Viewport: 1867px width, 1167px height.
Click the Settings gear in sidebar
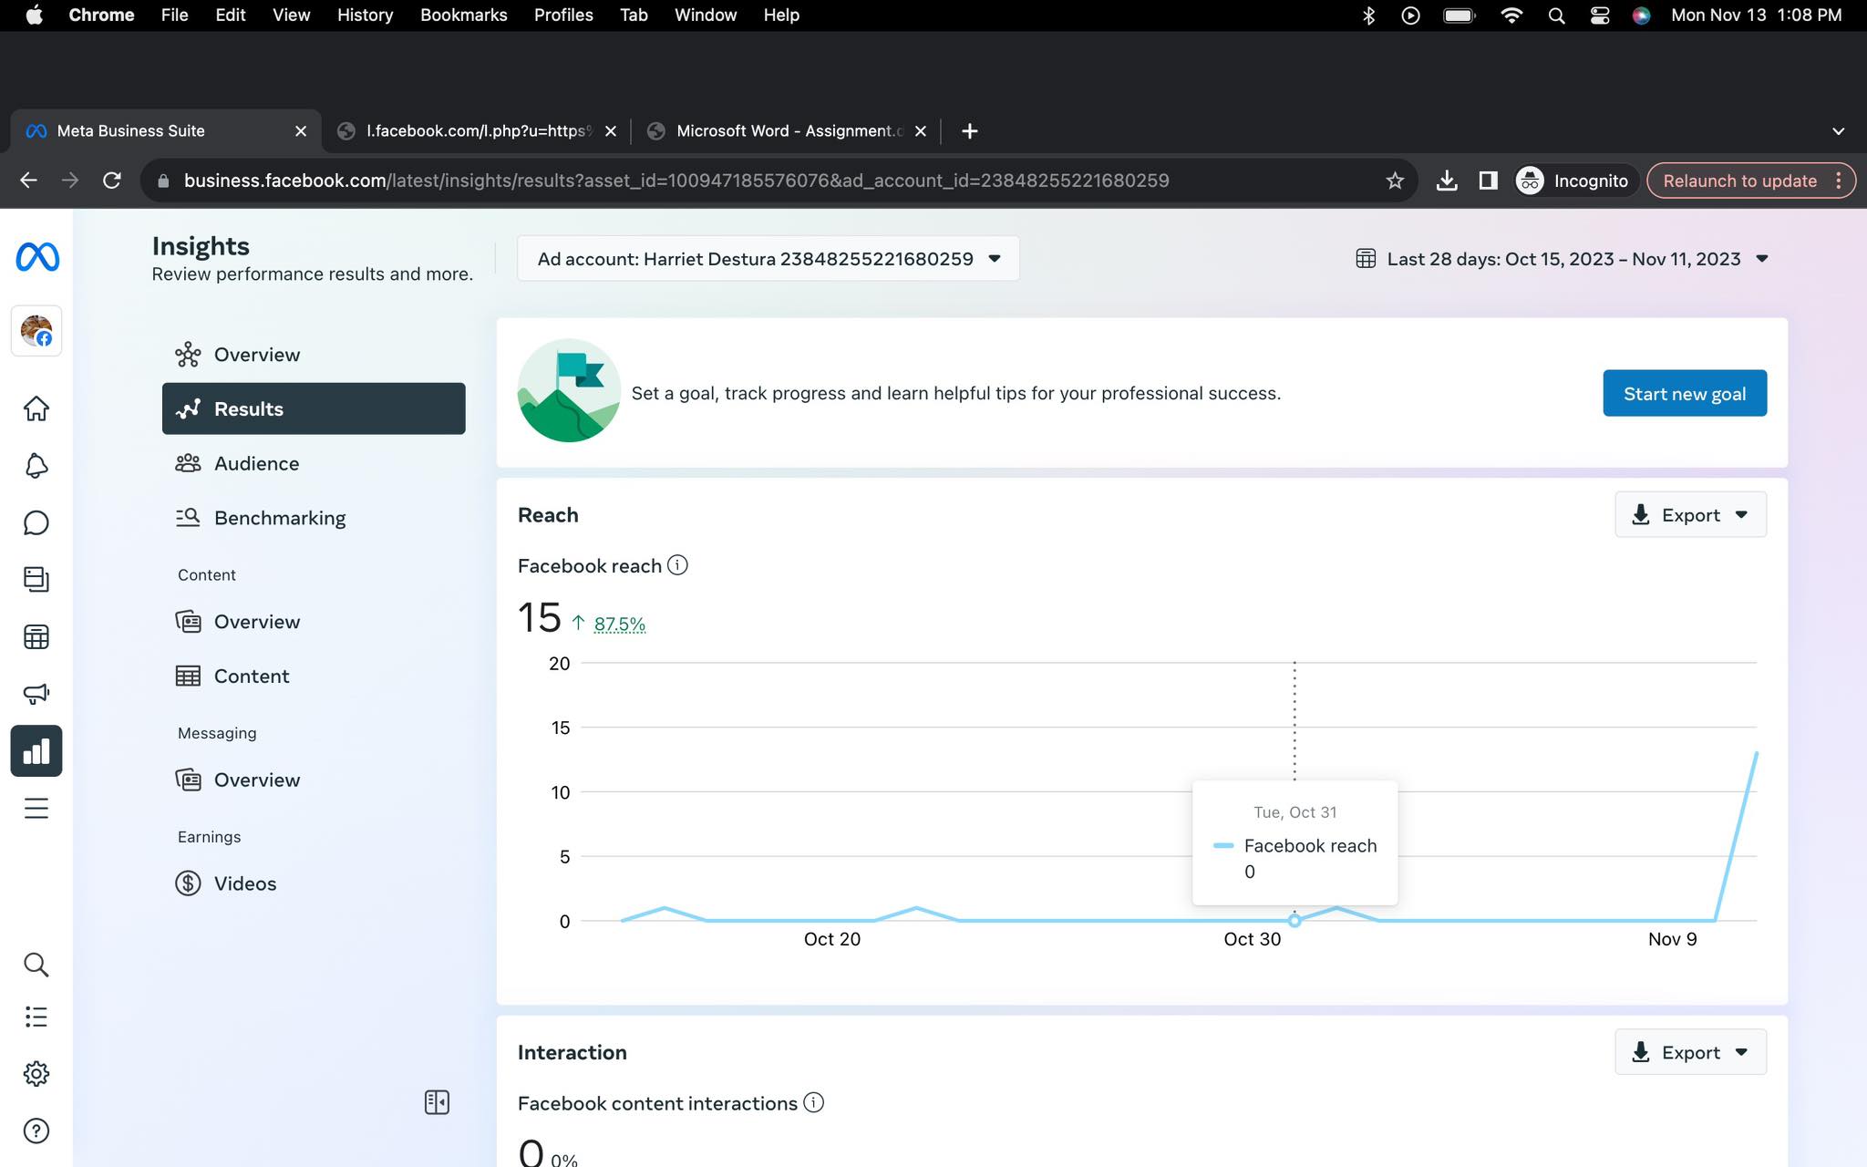point(36,1073)
